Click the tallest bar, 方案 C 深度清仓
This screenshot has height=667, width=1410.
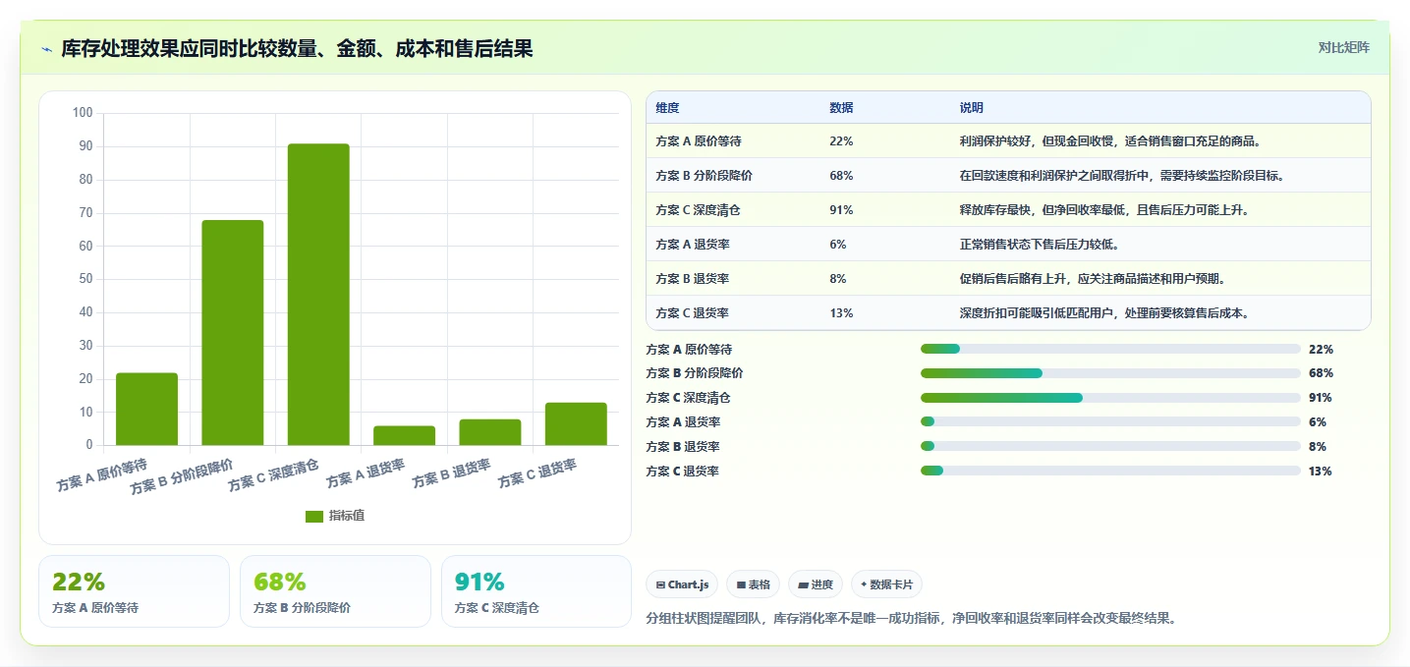click(x=318, y=295)
